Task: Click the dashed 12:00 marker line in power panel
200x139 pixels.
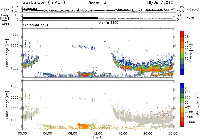Action: tap(98, 53)
